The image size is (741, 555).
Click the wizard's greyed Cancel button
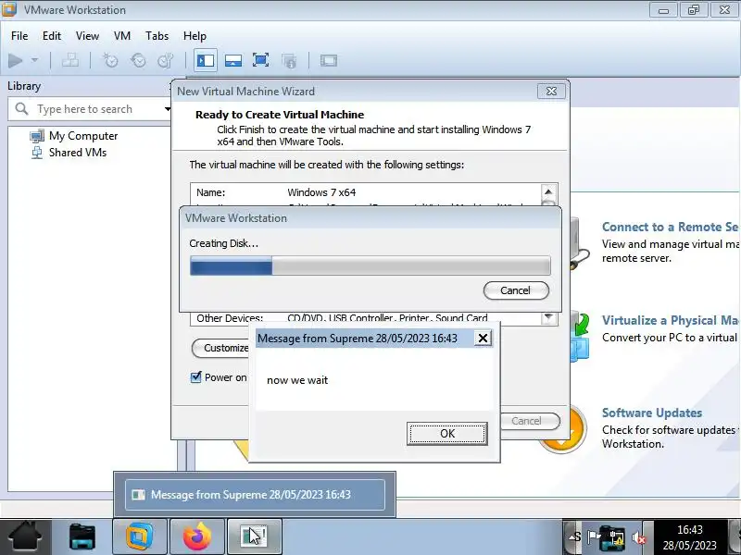[529, 421]
